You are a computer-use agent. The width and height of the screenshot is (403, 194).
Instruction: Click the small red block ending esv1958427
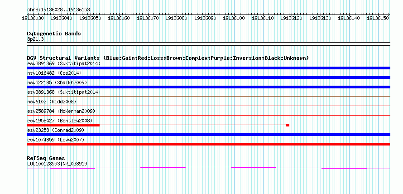click(288, 125)
